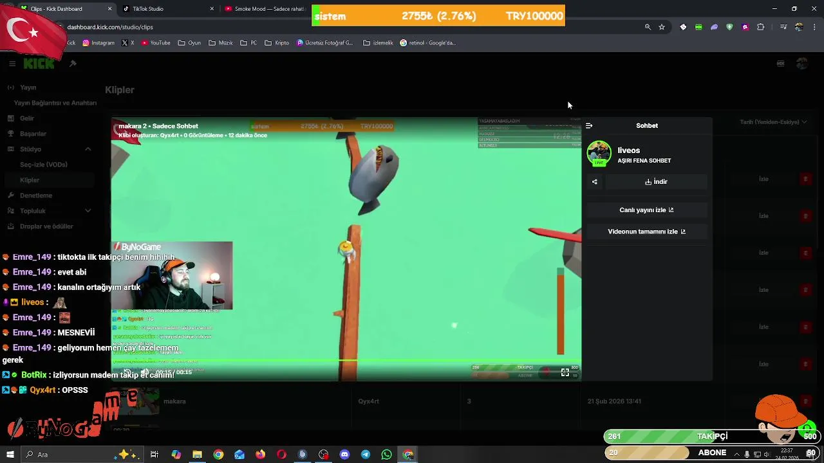Open the Windows Start menu
The width and height of the screenshot is (824, 463).
10,455
